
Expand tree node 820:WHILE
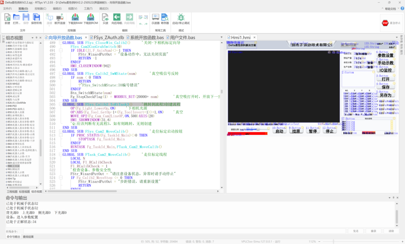(x=6, y=84)
